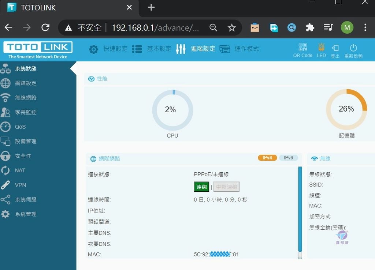Click 系統狀態 sidebar icon
This screenshot has height=270, width=375.
5,68
